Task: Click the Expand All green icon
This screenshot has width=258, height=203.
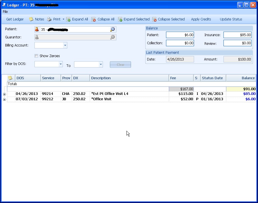Action: [68, 19]
